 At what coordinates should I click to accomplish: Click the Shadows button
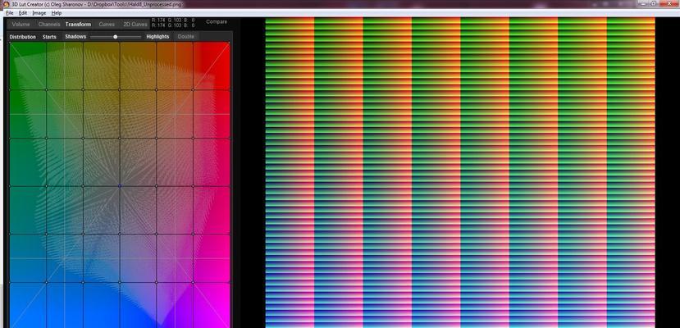pos(75,37)
